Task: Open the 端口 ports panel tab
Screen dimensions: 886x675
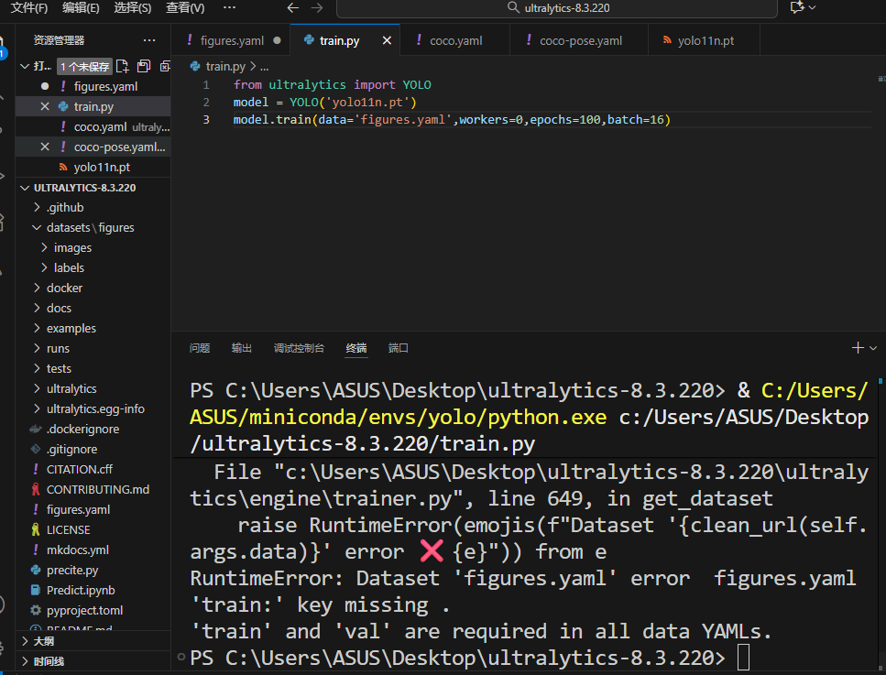Action: 398,348
